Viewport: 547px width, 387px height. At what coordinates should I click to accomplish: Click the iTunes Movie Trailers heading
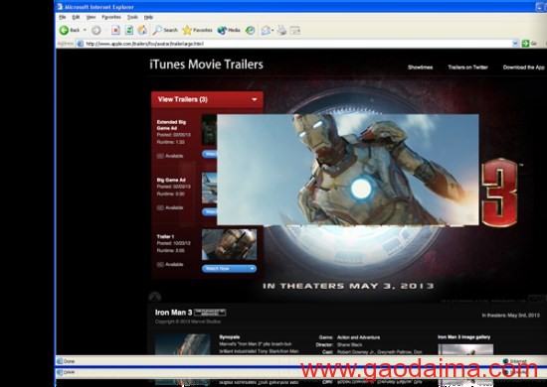tap(206, 64)
